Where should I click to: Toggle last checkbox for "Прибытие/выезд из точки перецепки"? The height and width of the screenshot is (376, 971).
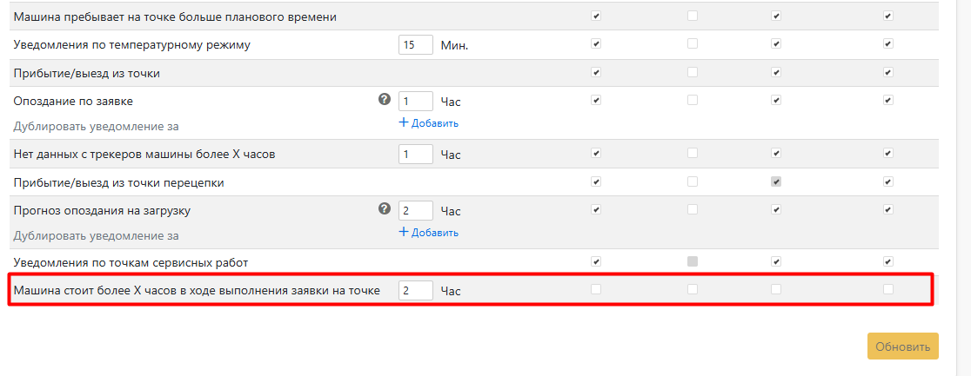(887, 182)
